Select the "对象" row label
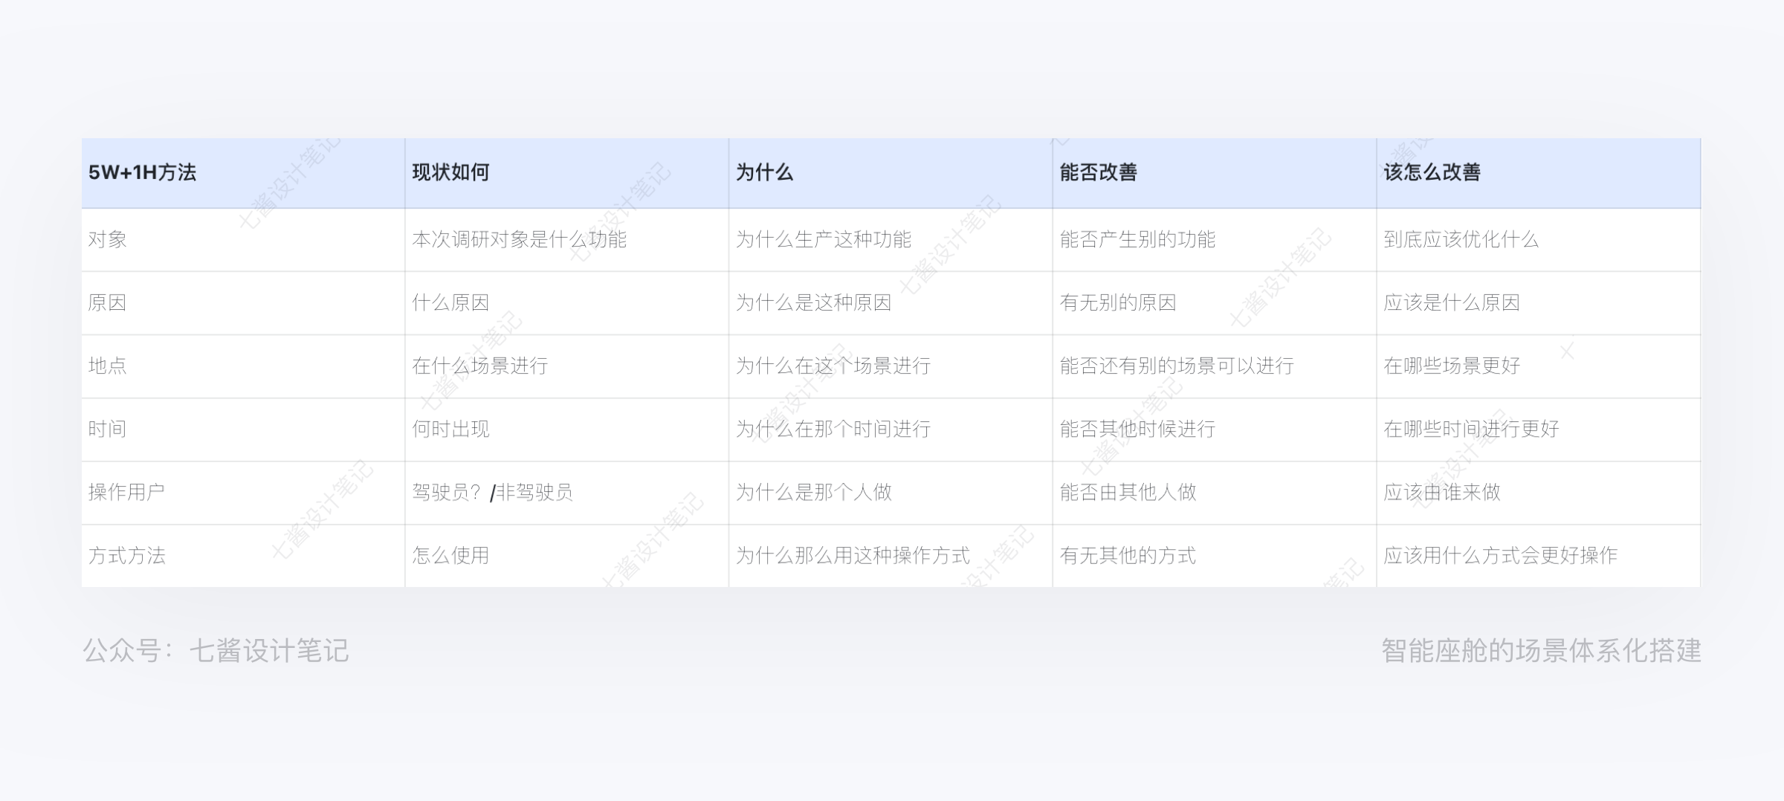The width and height of the screenshot is (1784, 801). coord(243,239)
